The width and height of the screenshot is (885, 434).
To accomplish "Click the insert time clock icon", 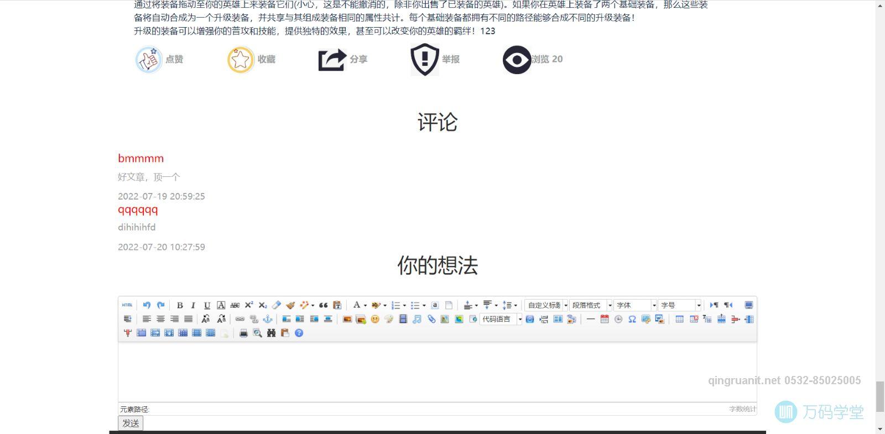I will click(618, 319).
